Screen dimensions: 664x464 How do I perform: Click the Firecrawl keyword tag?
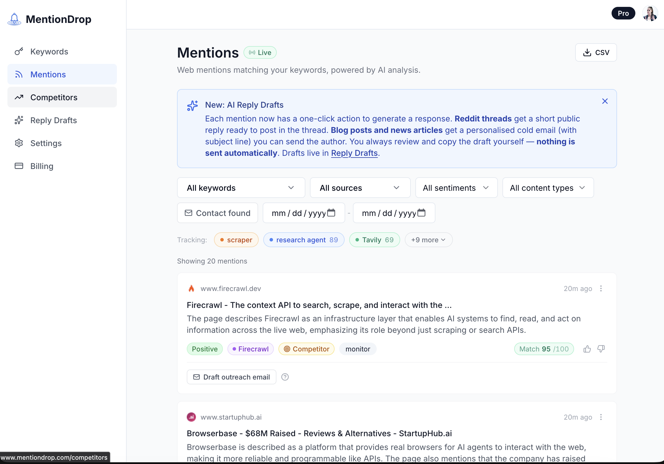coord(250,349)
